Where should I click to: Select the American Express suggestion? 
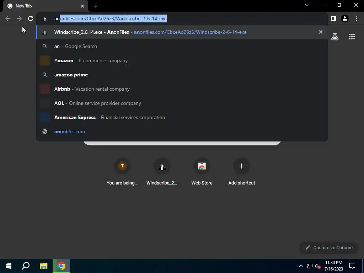pyautogui.click(x=182, y=117)
